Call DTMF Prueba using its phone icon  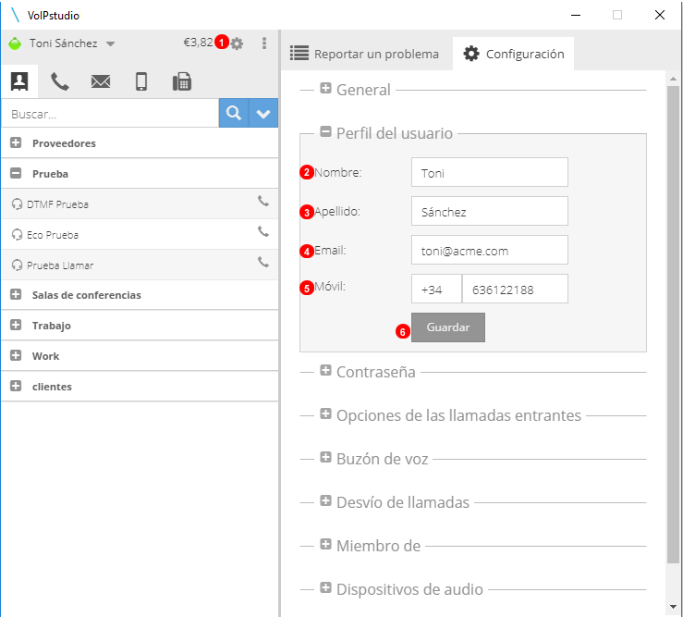[x=263, y=201]
